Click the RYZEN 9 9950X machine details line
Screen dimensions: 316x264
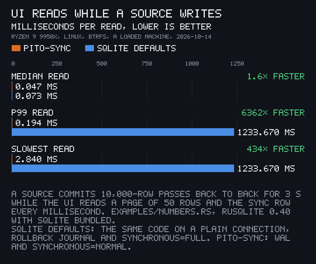tap(111, 37)
